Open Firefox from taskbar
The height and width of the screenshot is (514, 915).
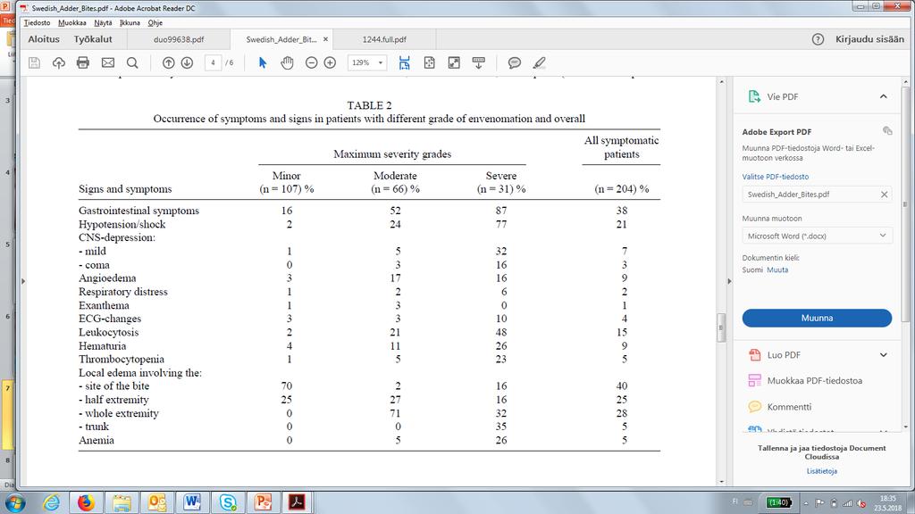coord(86,502)
